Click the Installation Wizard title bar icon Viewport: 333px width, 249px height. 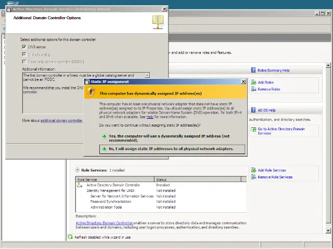pos(9,9)
